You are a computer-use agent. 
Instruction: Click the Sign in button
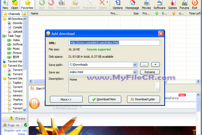coord(12,125)
